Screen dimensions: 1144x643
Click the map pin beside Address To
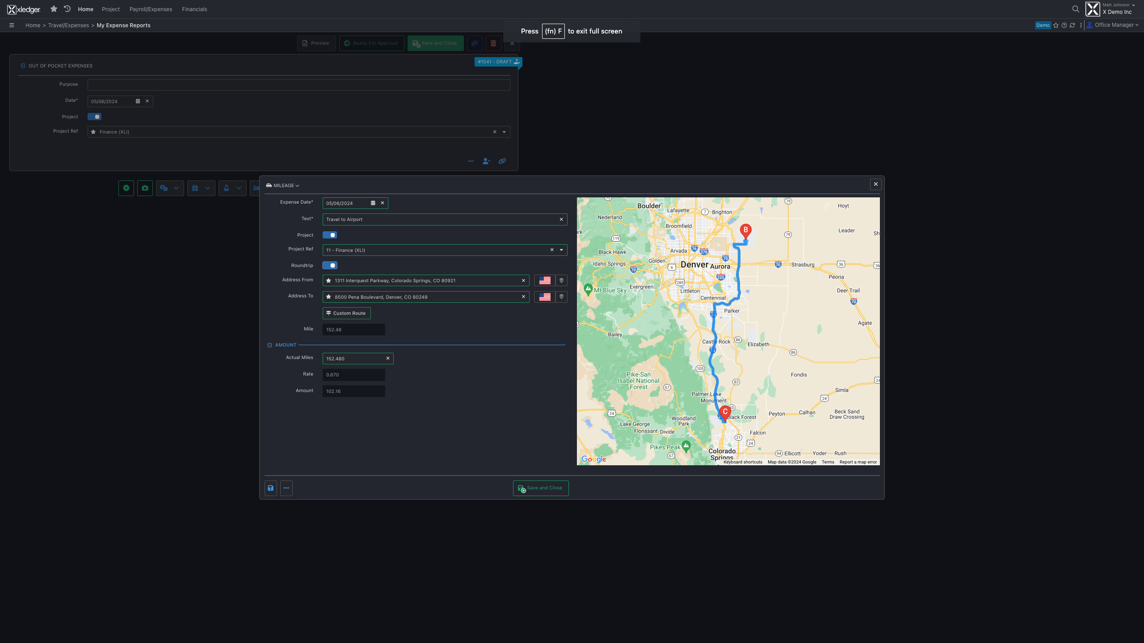tap(562, 296)
